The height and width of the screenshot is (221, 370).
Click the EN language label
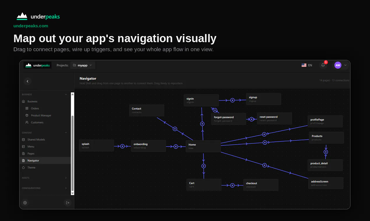(310, 65)
